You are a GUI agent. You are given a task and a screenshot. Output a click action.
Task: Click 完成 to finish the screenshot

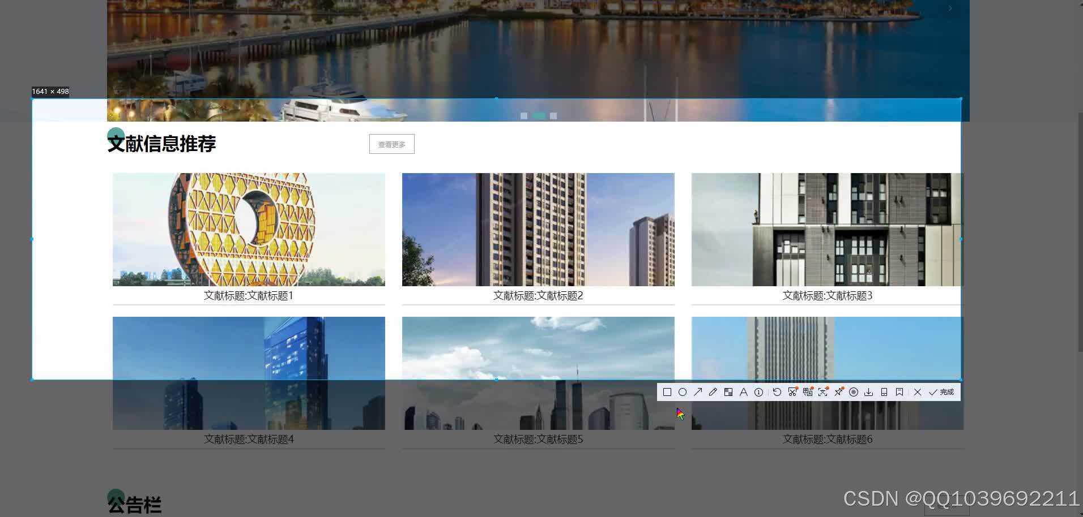pos(941,392)
